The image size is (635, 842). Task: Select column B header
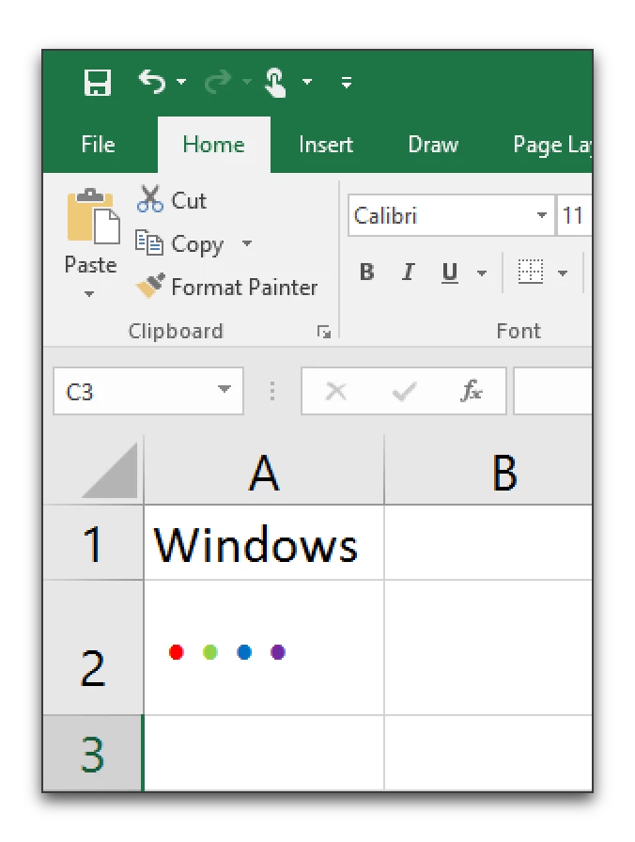click(x=489, y=471)
